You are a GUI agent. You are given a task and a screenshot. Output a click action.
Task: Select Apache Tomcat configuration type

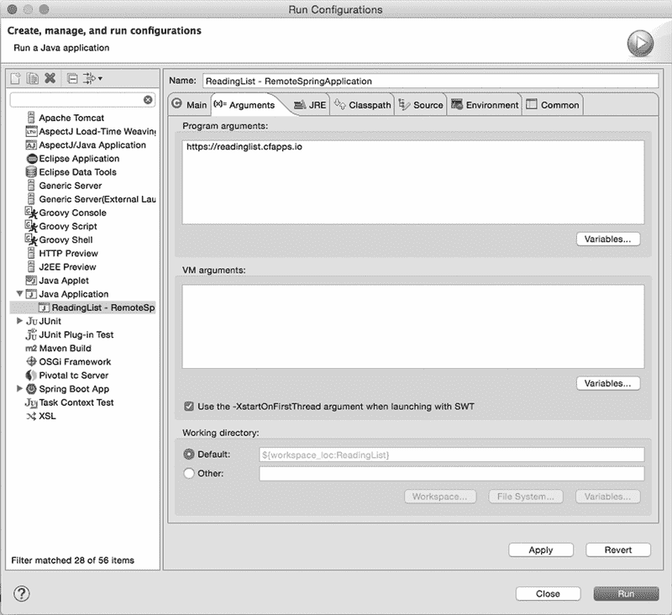pyautogui.click(x=71, y=118)
